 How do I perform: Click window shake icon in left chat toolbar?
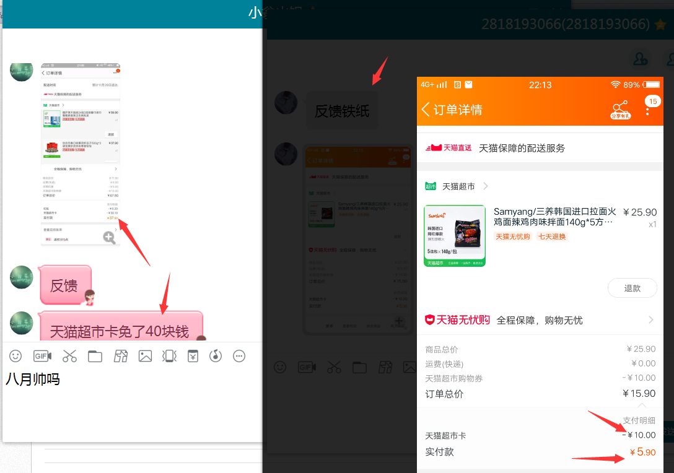[x=169, y=356]
